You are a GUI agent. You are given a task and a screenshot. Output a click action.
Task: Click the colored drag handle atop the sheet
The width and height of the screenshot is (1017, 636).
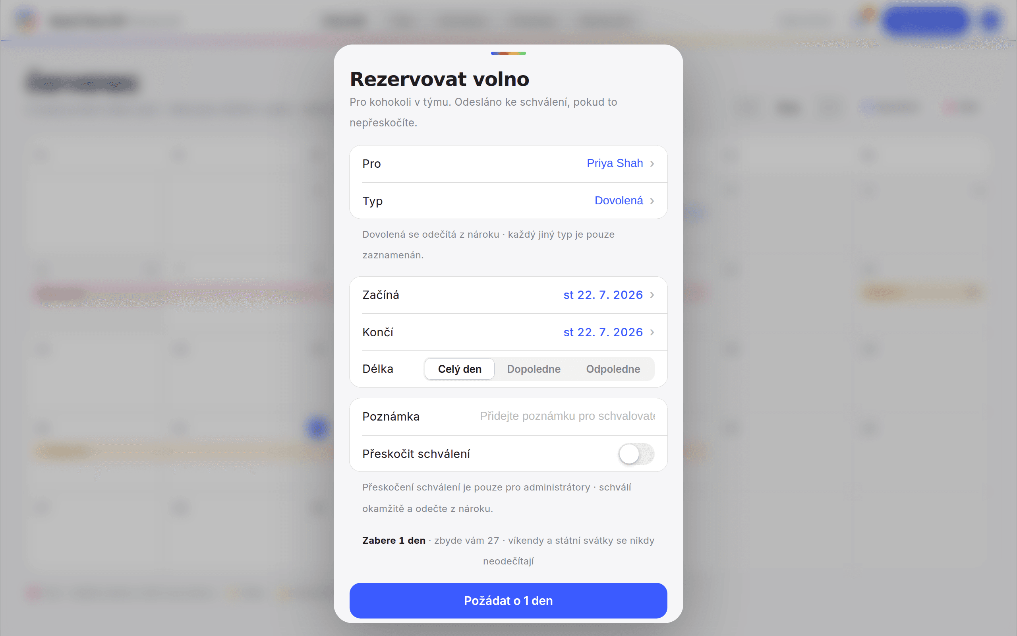point(508,53)
